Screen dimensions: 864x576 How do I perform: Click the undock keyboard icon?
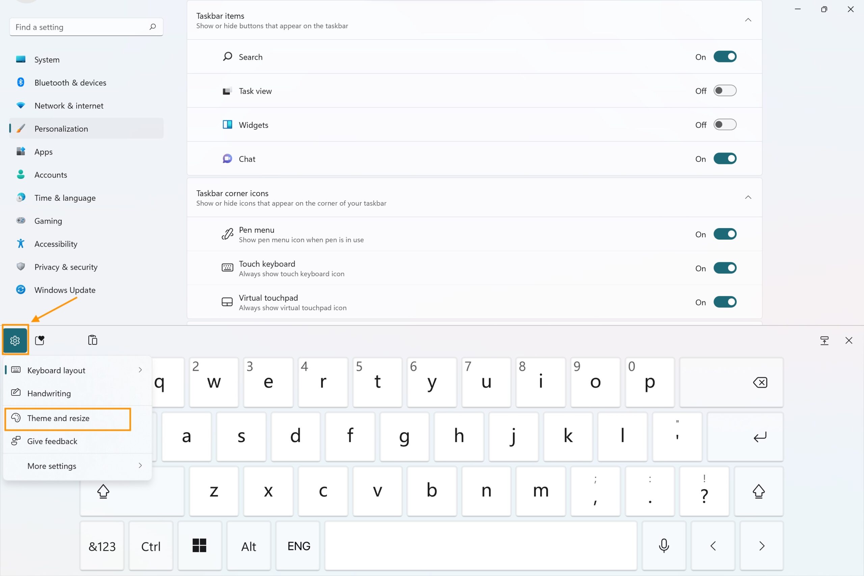point(824,340)
